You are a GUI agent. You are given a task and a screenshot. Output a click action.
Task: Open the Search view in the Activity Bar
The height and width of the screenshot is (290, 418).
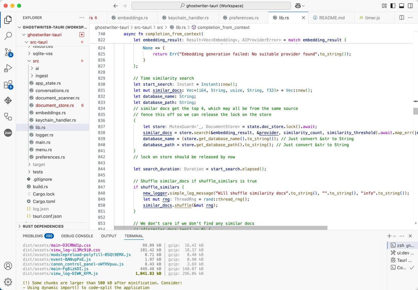pyautogui.click(x=8, y=35)
